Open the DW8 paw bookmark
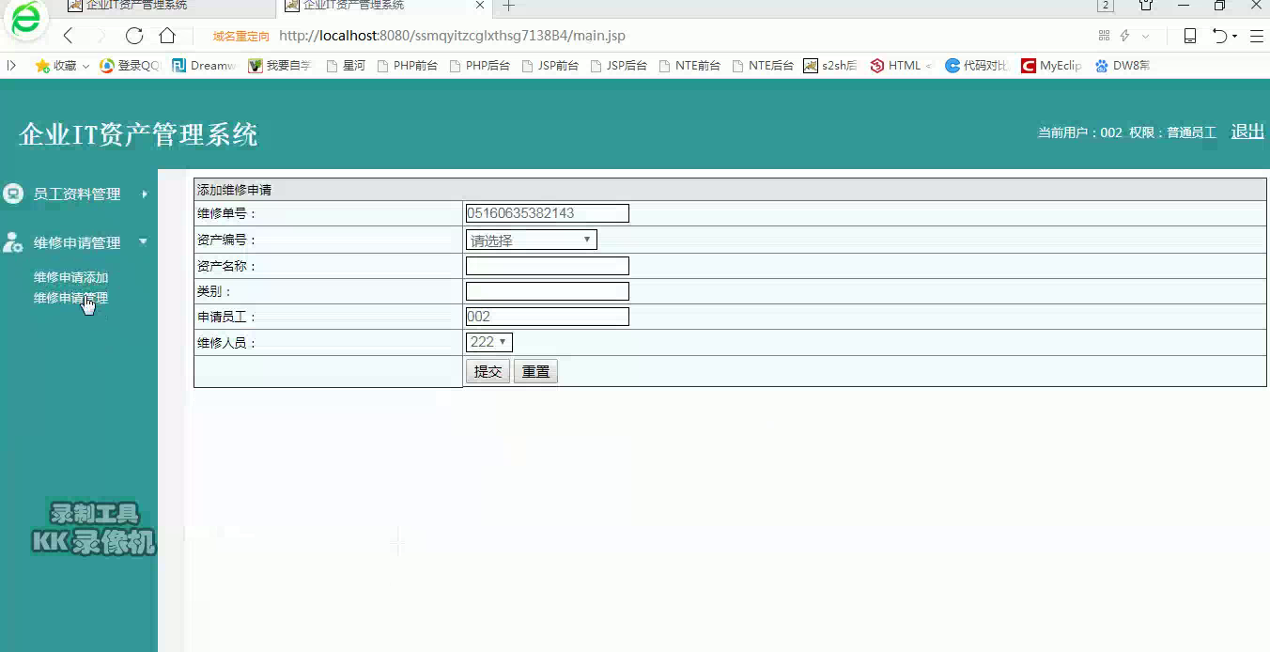Viewport: 1270px width, 652px height. [1122, 66]
